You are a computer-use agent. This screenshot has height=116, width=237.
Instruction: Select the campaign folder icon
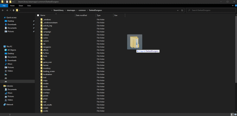click(x=41, y=32)
